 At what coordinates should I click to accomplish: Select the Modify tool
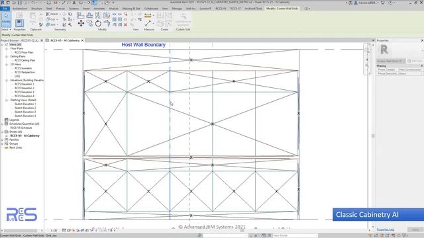click(x=6, y=19)
